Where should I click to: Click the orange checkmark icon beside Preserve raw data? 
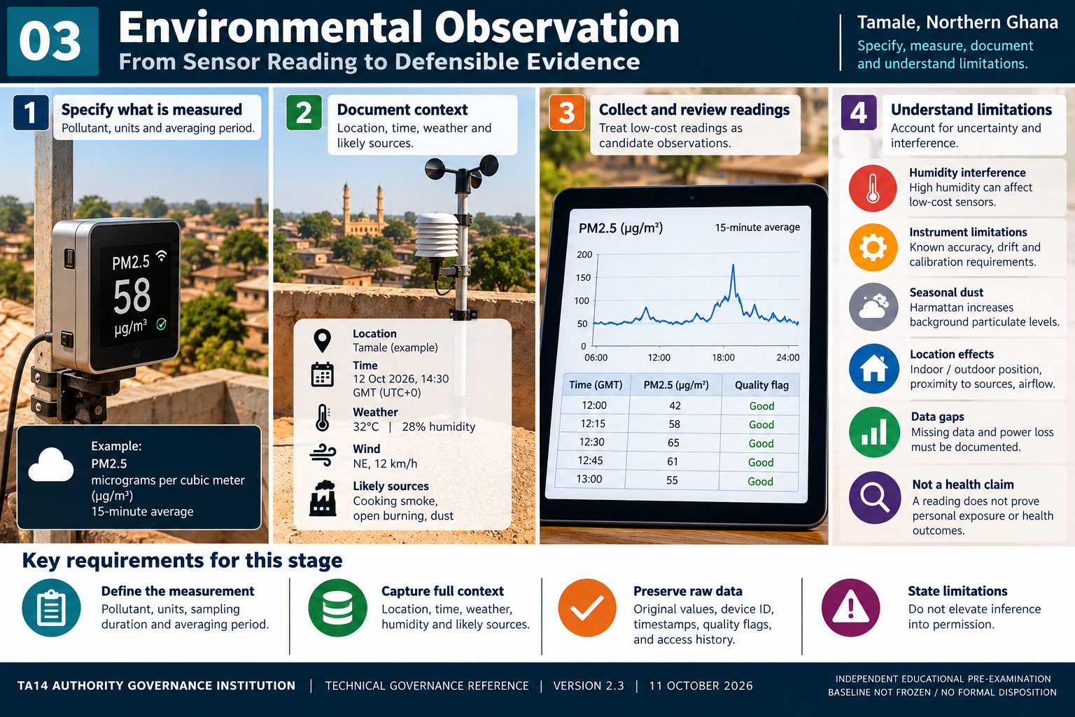(x=587, y=608)
